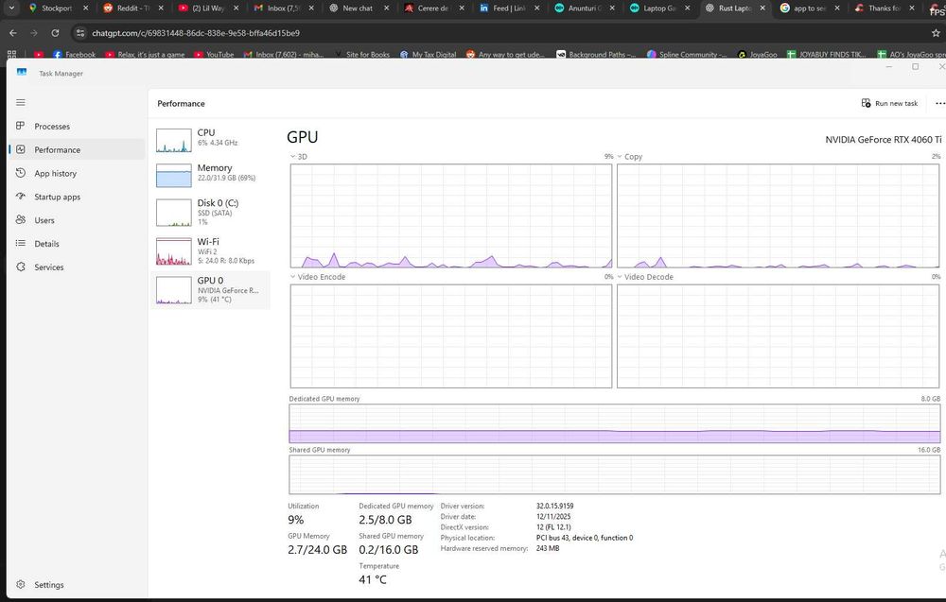This screenshot has height=602, width=946.
Task: Switch to the Users page
Action: 76,220
